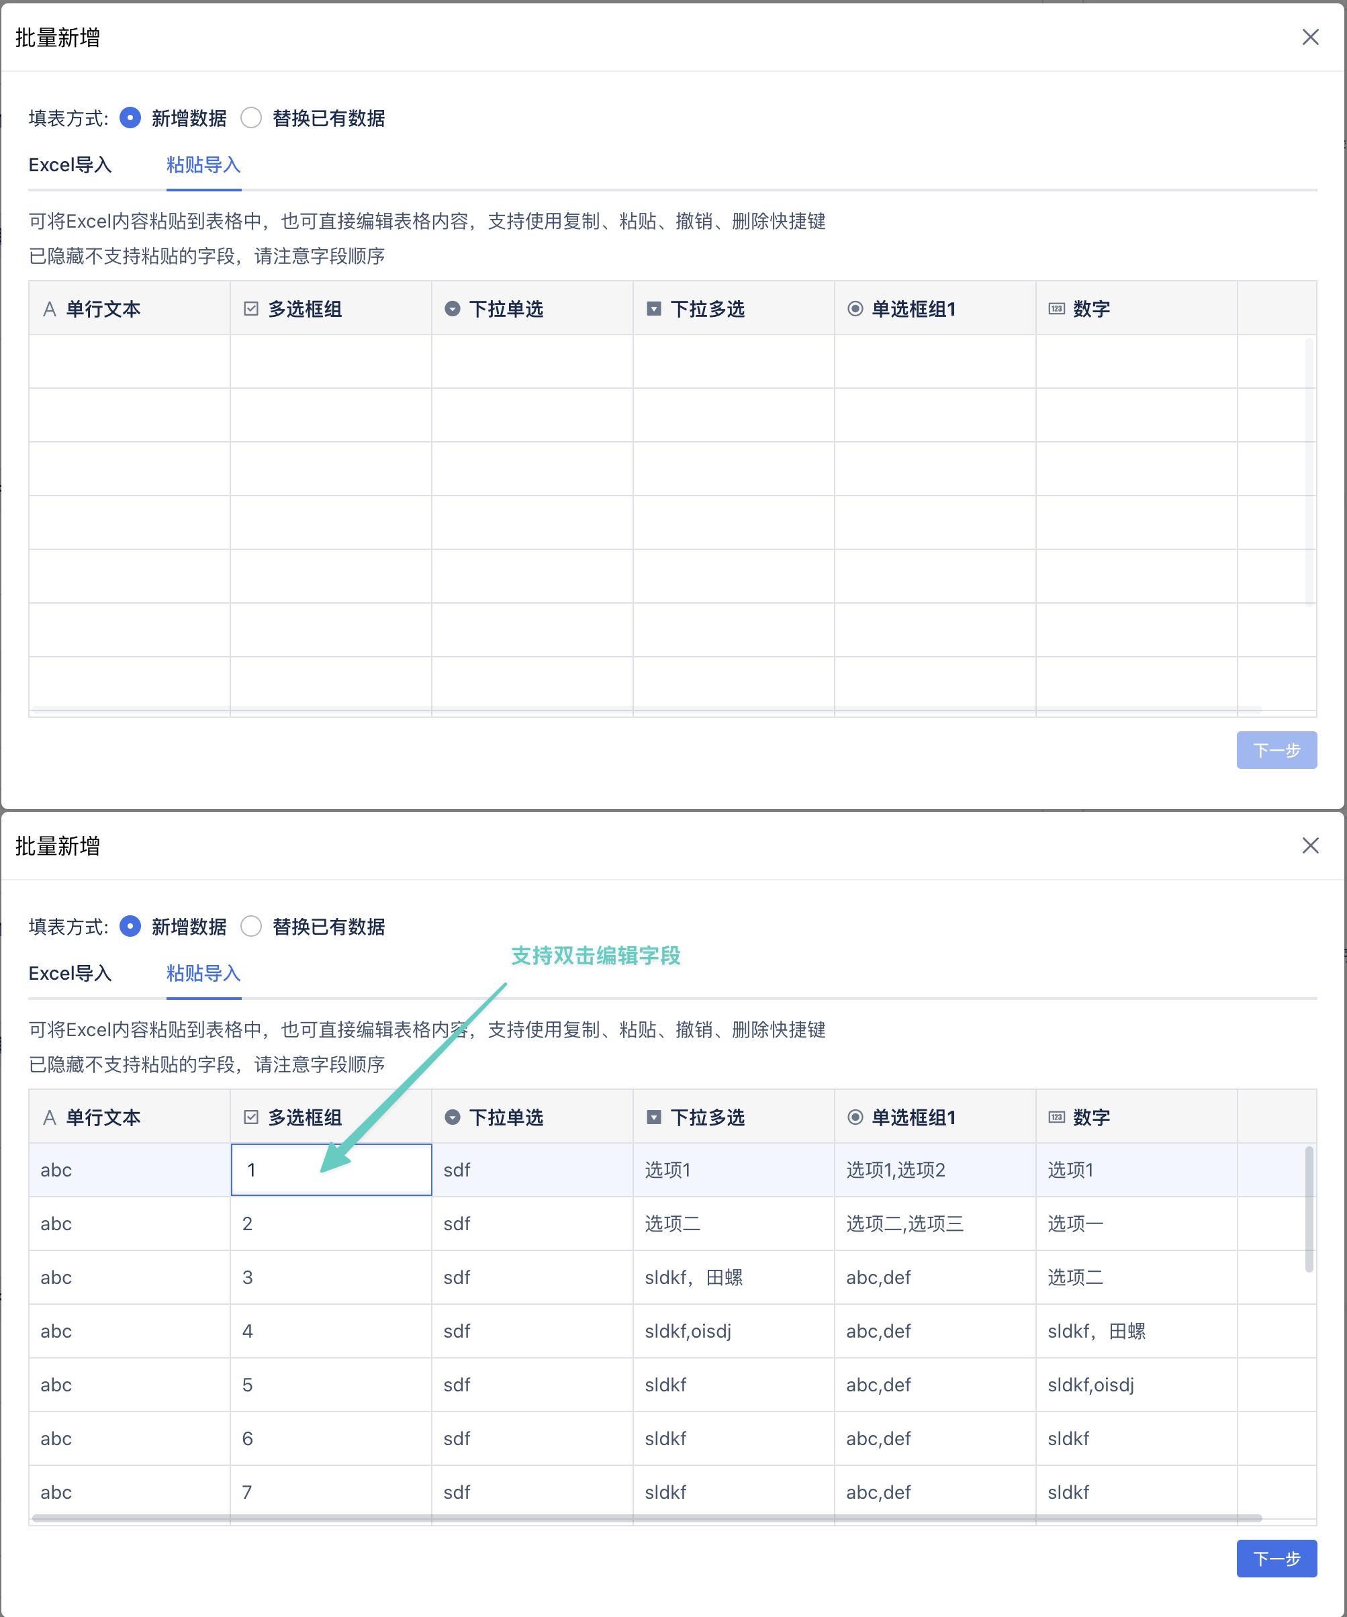Click the checkbox-group icon in bottom table header
The image size is (1347, 1617).
coord(251,1117)
